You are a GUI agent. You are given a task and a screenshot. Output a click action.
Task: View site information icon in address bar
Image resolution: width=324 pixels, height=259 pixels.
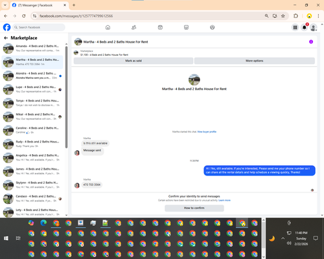pos(34,16)
